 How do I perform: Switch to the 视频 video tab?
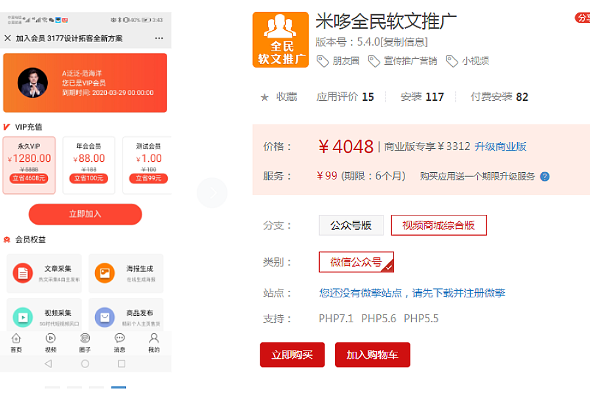coord(50,343)
